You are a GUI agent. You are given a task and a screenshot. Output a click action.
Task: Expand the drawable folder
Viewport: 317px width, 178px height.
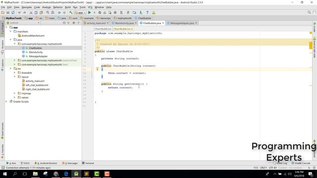click(14, 73)
